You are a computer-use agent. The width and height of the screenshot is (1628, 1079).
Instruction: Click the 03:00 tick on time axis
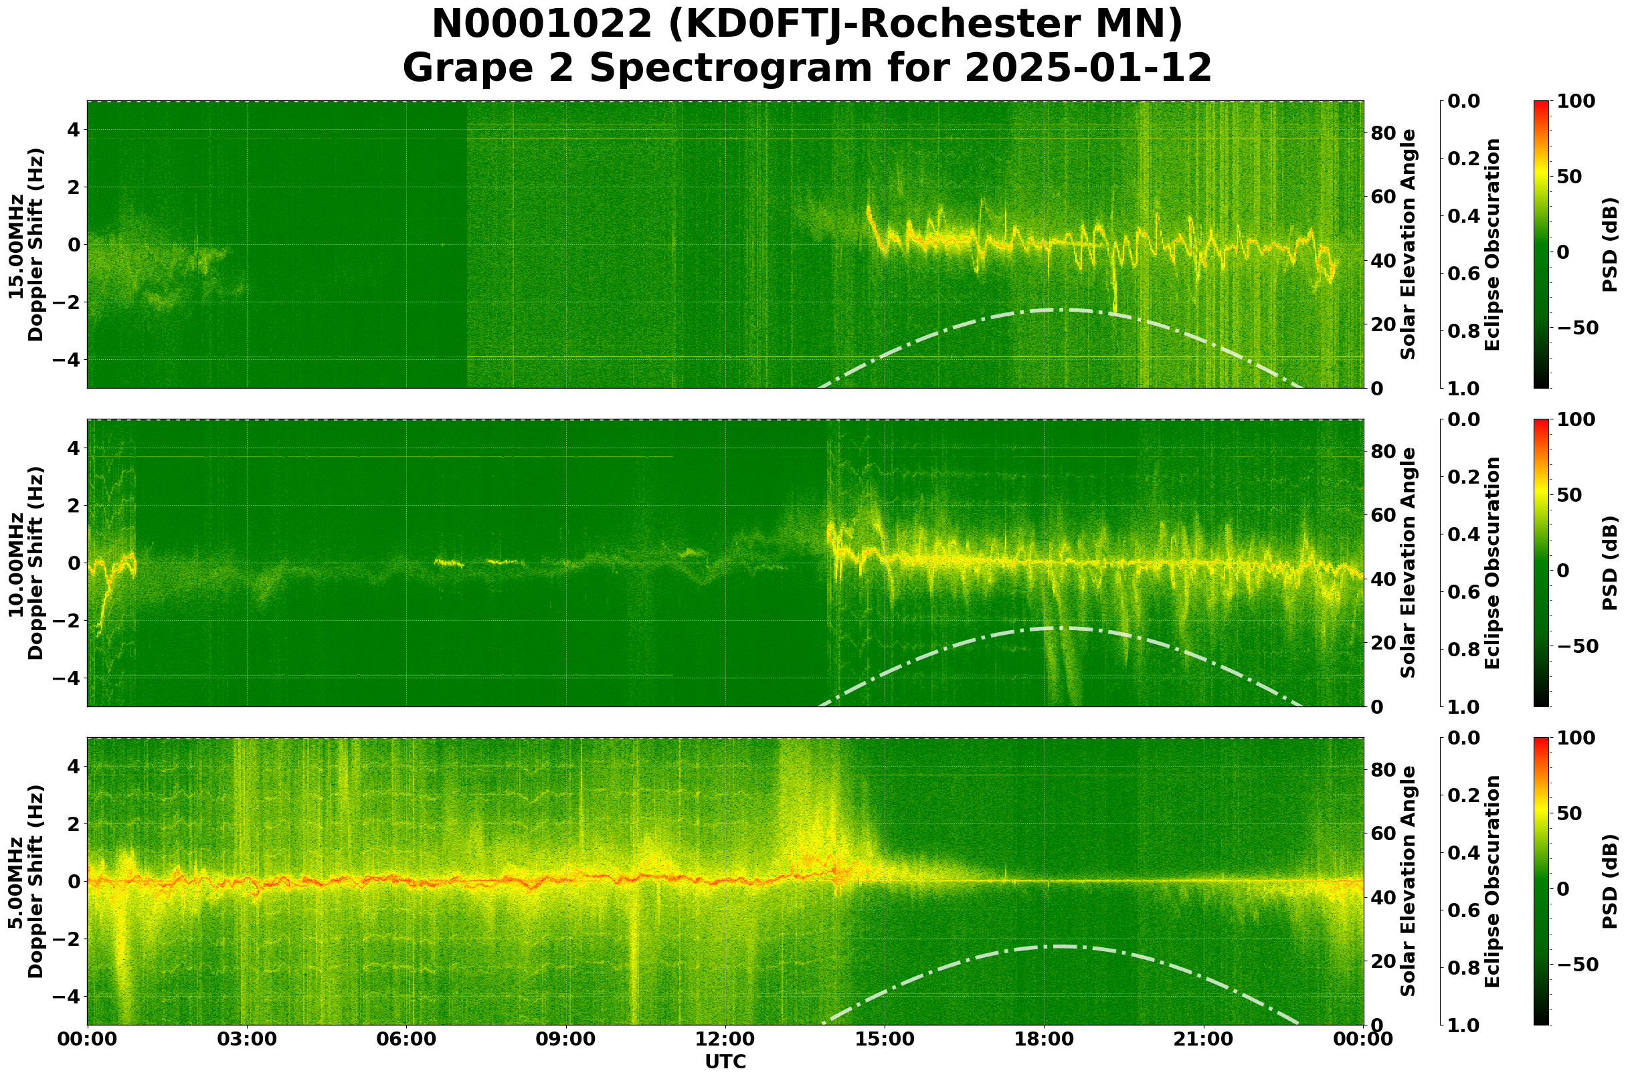[x=246, y=1039]
